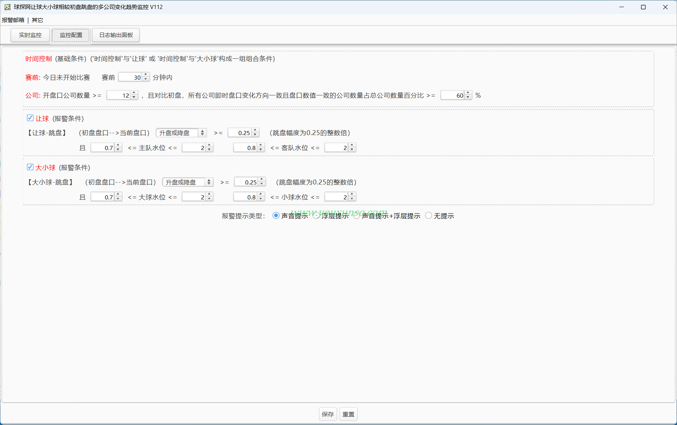Viewport: 677px width, 425px height.
Task: Increase the 主队水位 upper bound spinner
Action: 210,145
